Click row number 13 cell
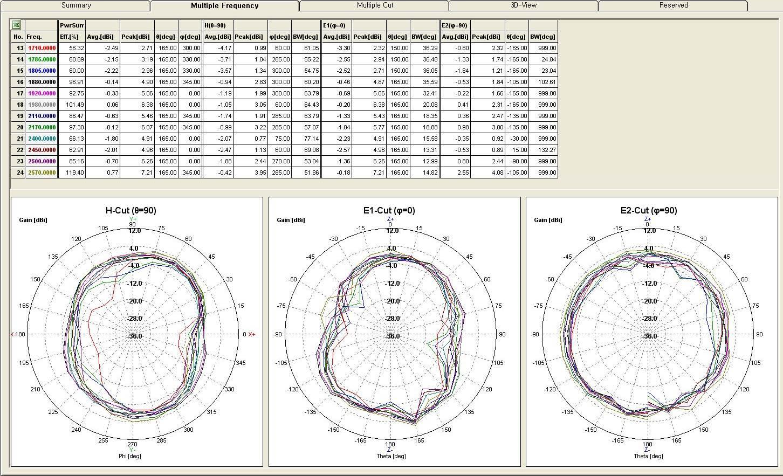The width and height of the screenshot is (783, 476). tap(18, 48)
